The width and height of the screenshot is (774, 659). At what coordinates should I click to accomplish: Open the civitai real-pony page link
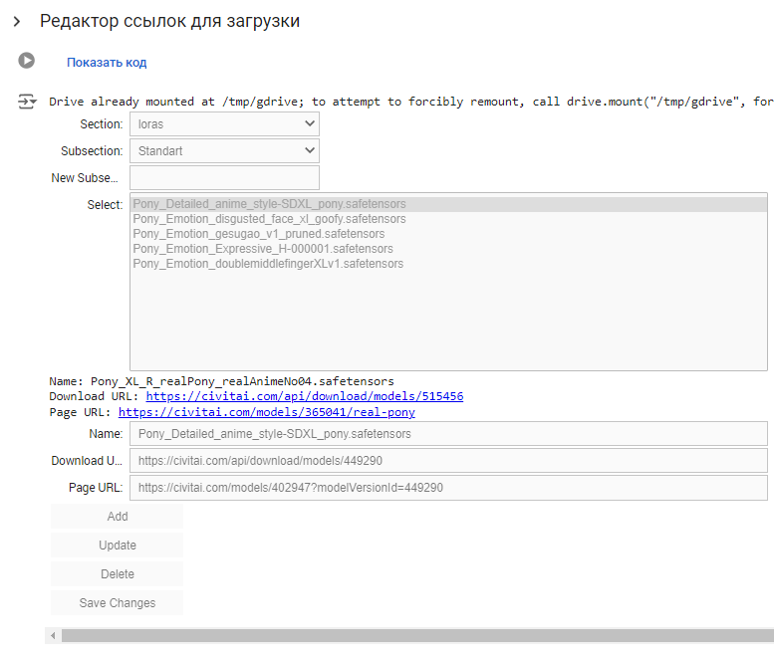(x=267, y=412)
